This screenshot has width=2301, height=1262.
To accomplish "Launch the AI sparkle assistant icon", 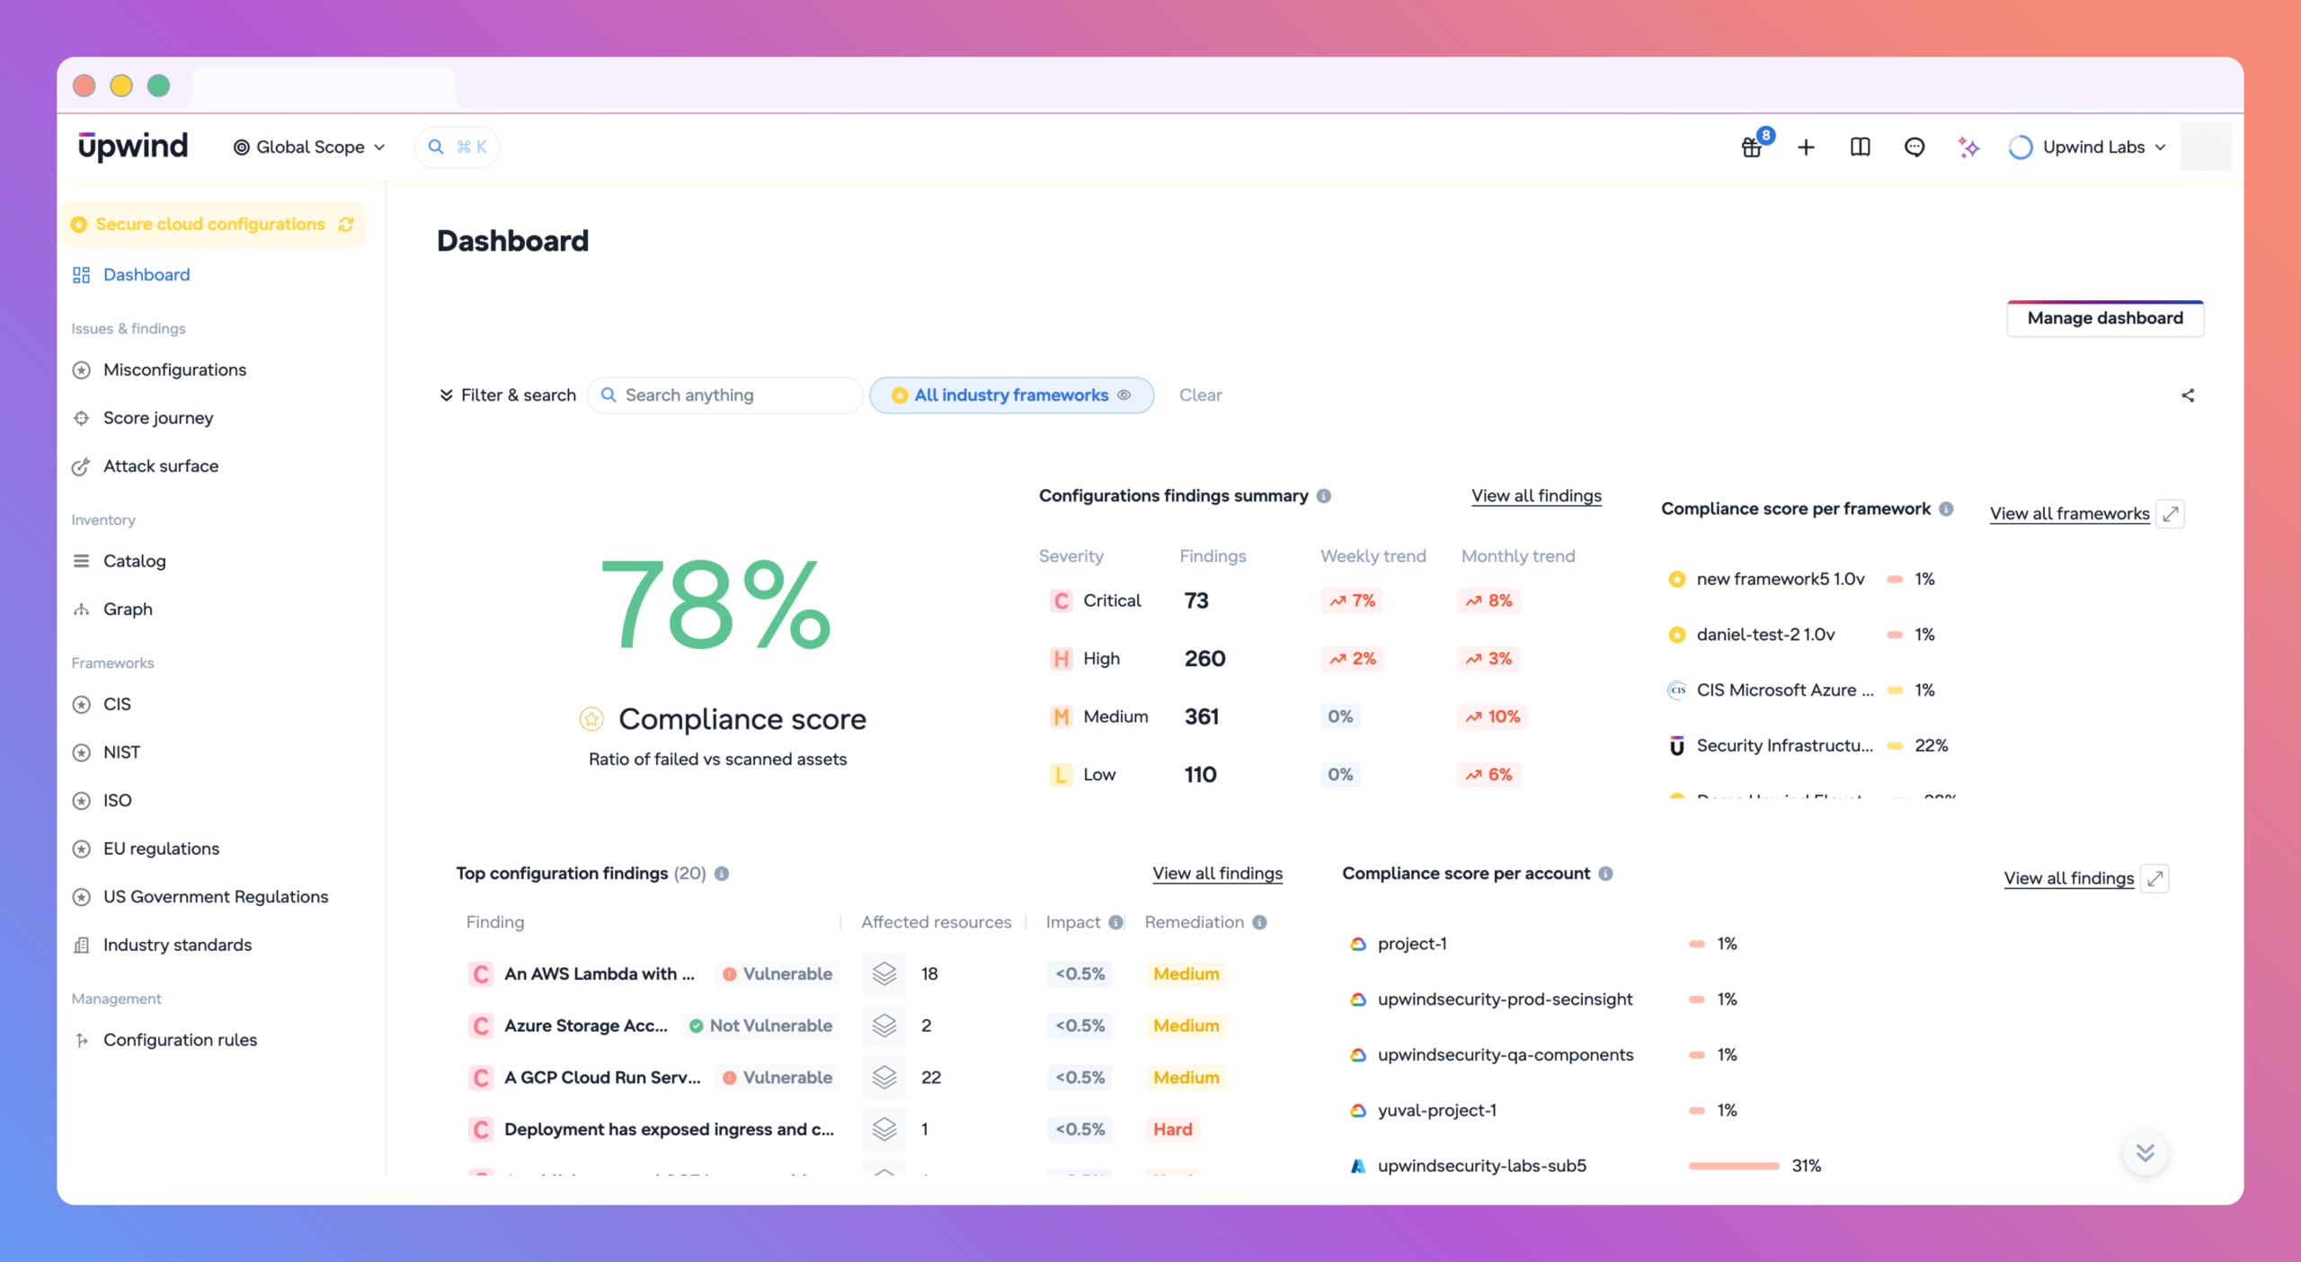I will [x=1968, y=147].
